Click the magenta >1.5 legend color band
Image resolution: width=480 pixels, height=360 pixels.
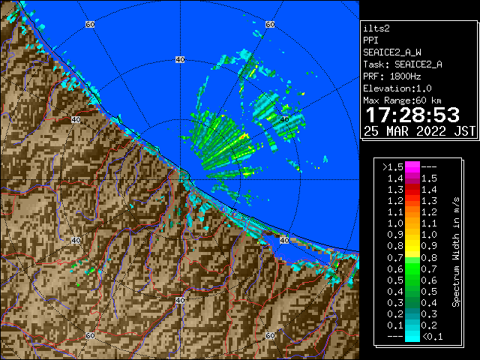pos(412,167)
